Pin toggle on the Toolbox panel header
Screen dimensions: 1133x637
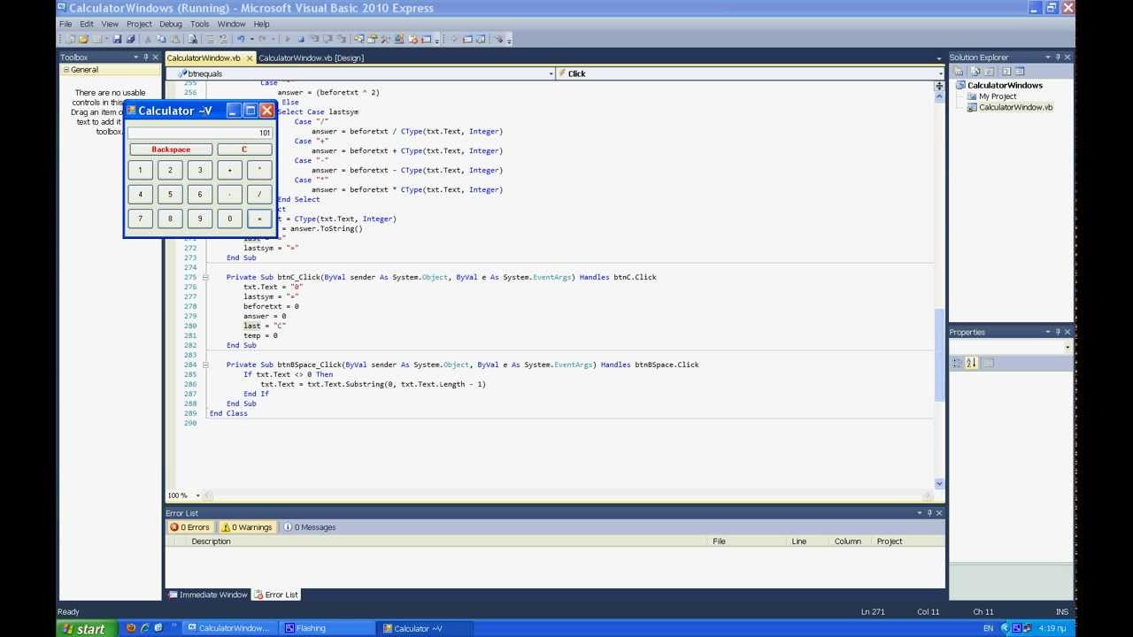[147, 58]
